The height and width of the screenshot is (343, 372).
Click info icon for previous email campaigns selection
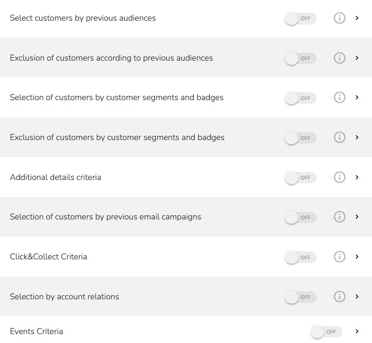click(340, 217)
